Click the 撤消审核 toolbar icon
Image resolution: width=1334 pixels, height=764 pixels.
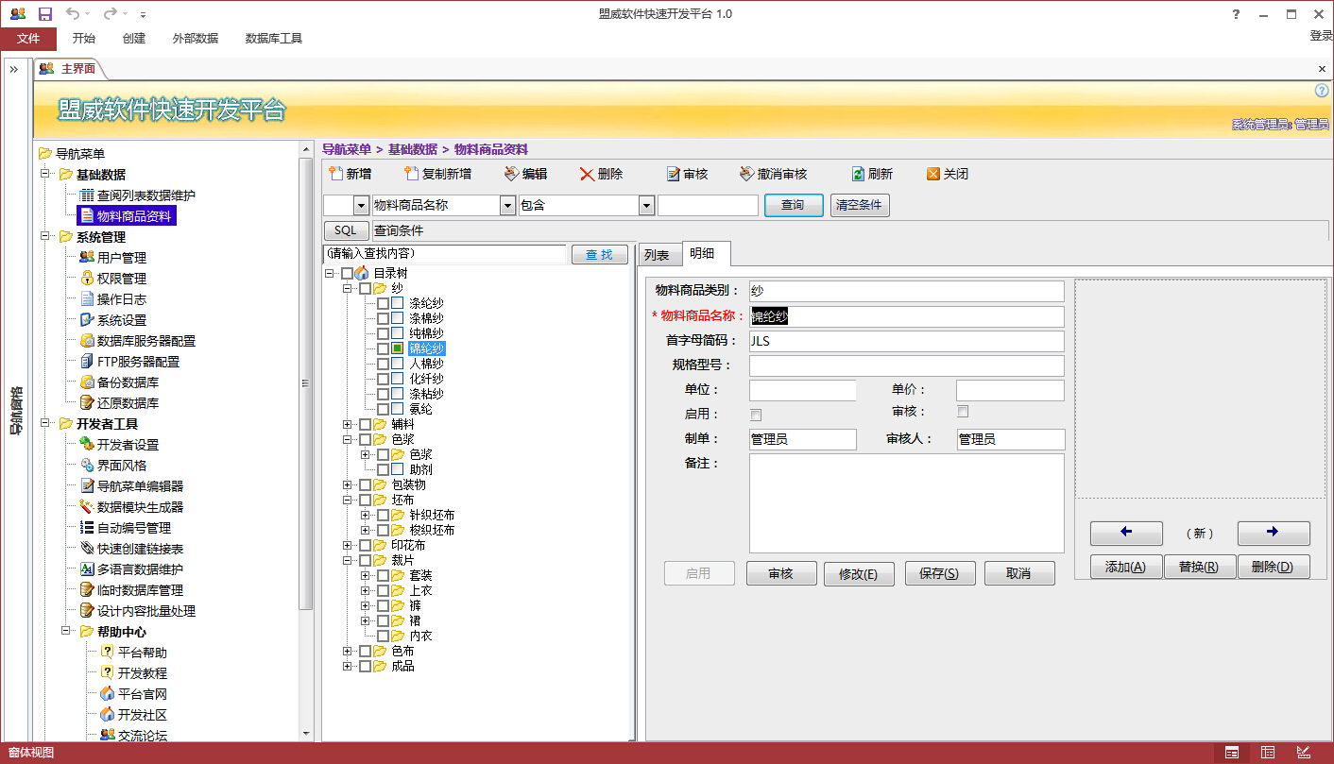point(746,174)
